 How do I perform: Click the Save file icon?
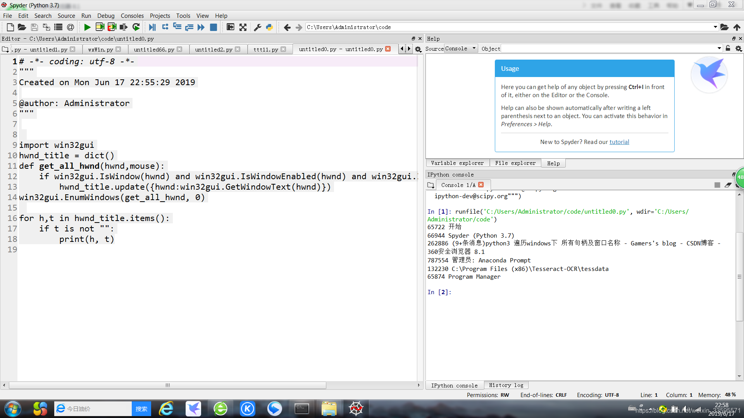tap(34, 27)
